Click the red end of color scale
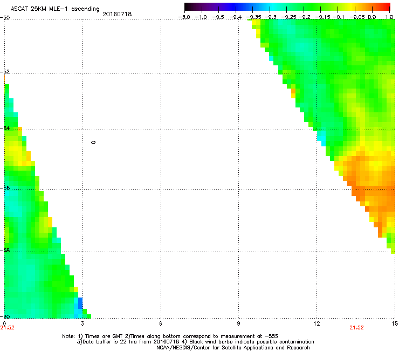The width and height of the screenshot is (399, 351). click(x=387, y=7)
